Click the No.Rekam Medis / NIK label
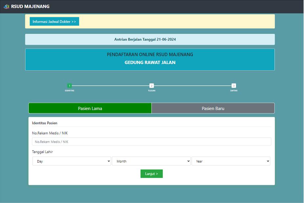 coord(50,133)
